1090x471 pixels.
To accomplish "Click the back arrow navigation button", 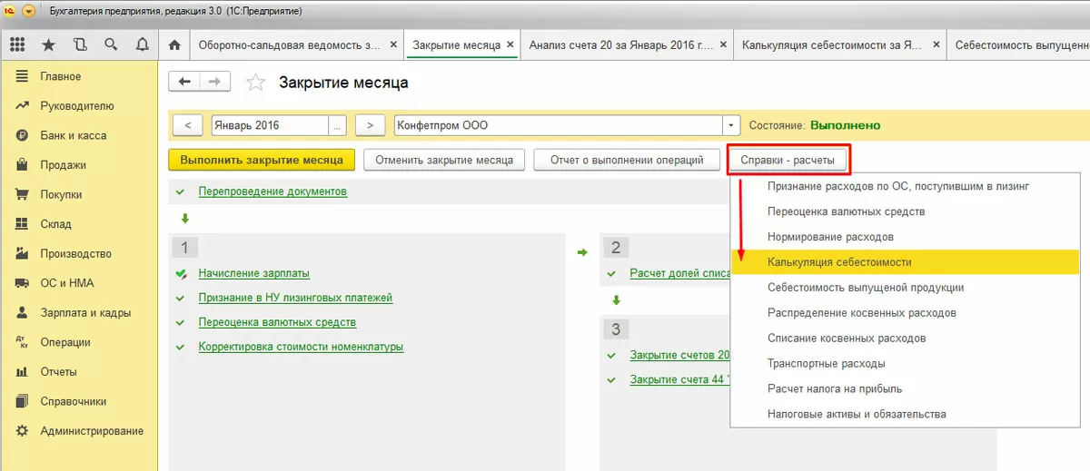I will 185,82.
